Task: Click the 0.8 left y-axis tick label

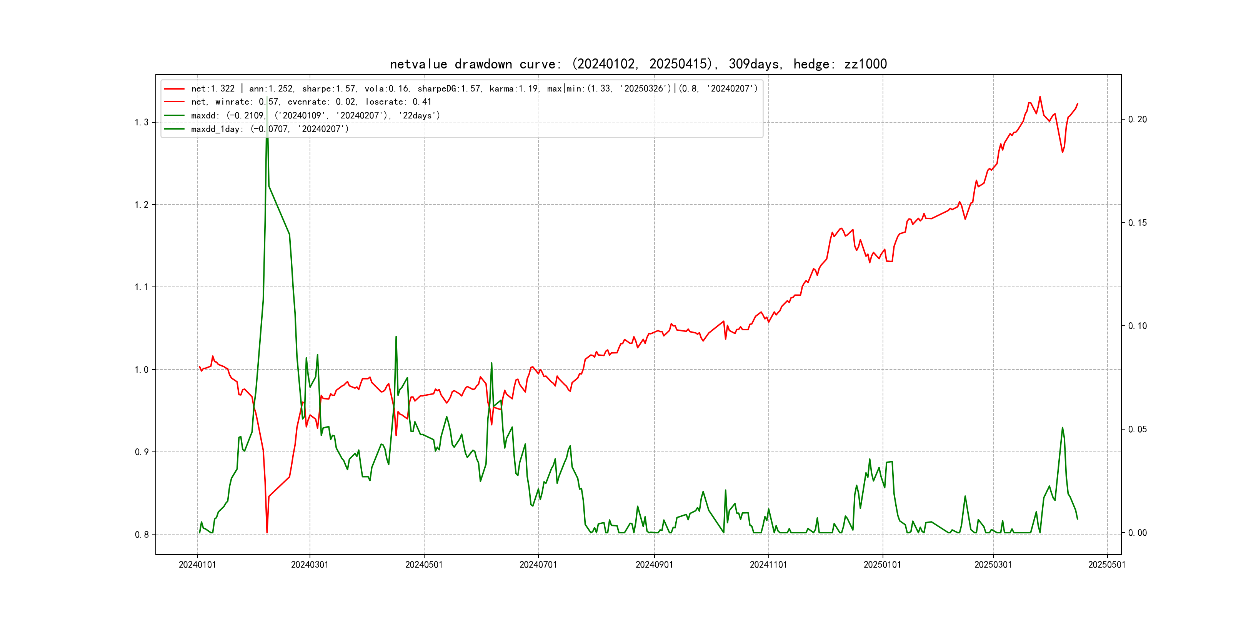Action: click(x=141, y=535)
